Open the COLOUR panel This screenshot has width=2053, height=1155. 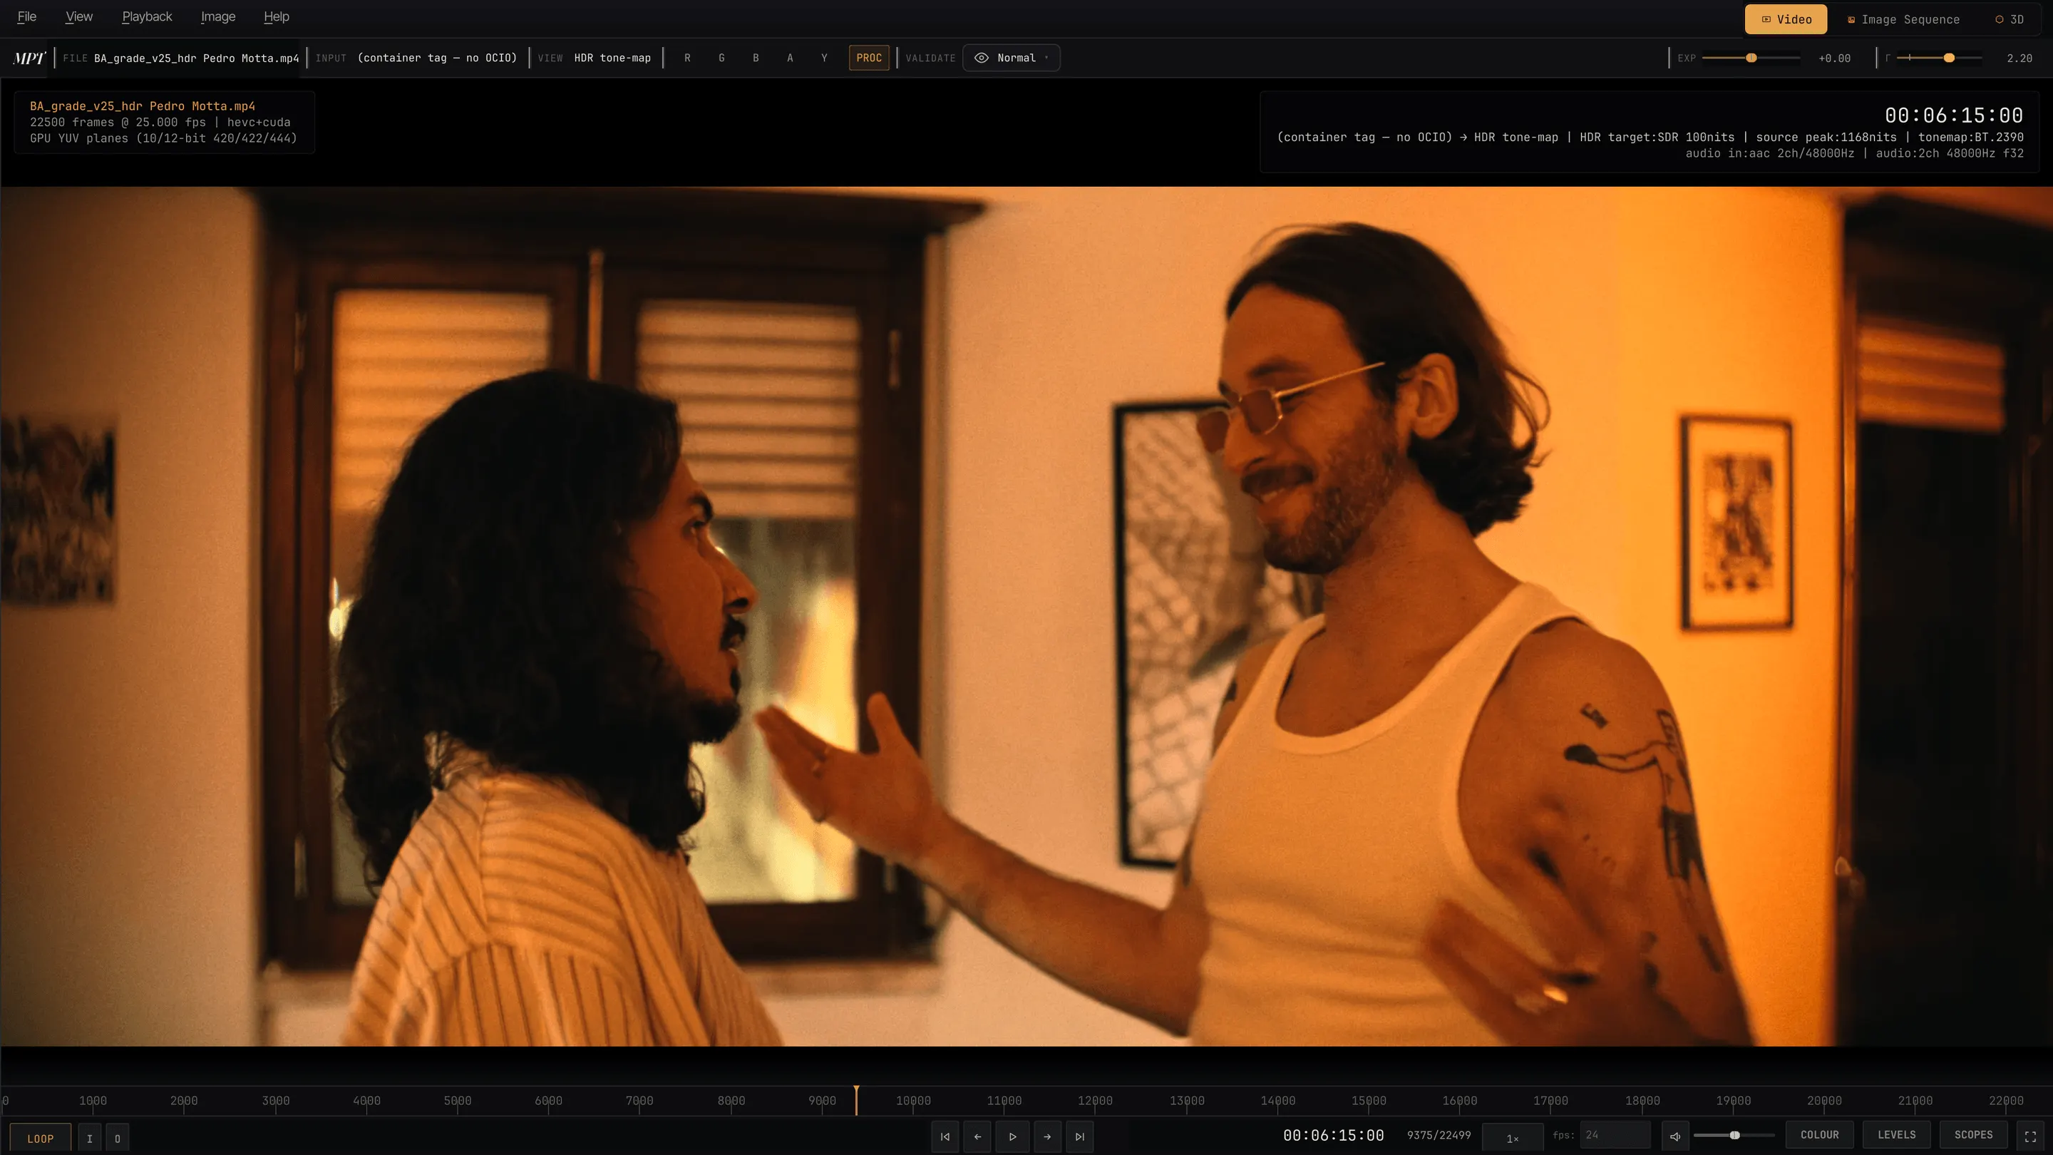(1819, 1135)
